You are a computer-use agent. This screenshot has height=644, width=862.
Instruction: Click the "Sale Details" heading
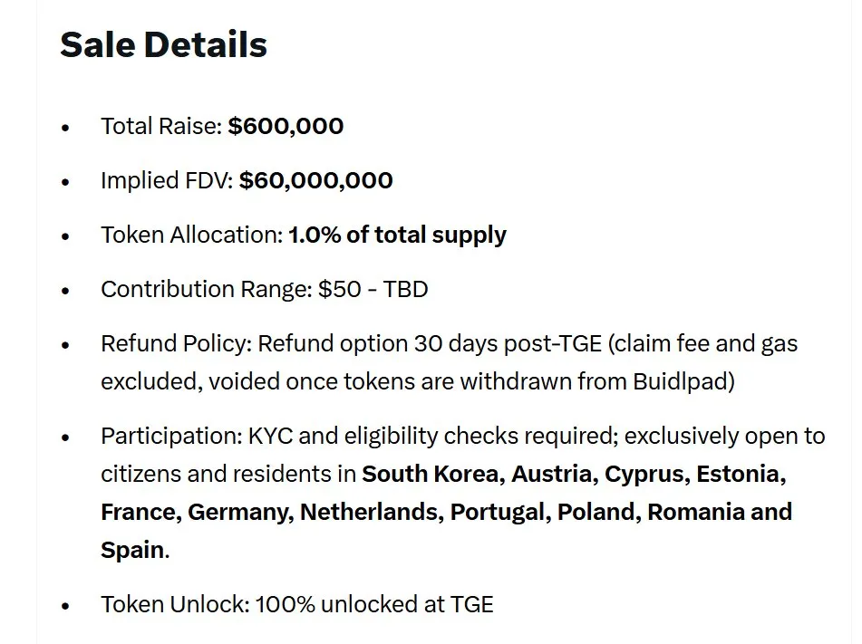(163, 45)
